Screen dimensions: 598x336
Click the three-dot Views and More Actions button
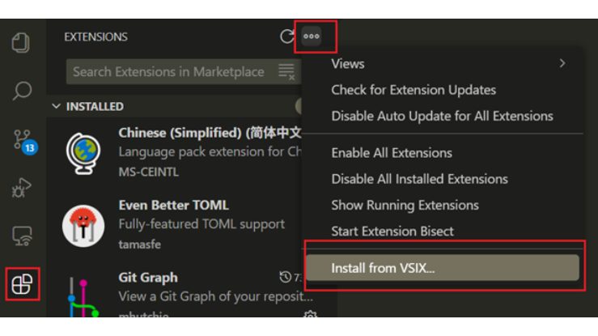(312, 36)
